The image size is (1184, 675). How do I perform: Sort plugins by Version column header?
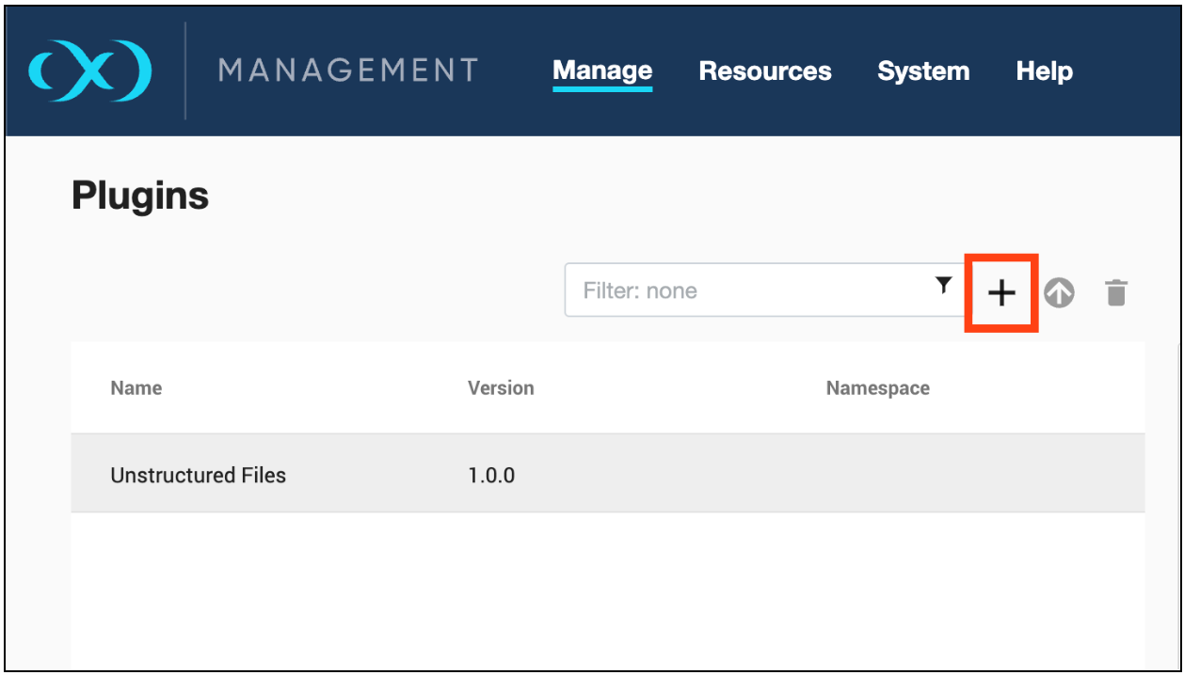(501, 388)
